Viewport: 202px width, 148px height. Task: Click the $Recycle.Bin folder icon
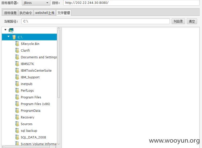click(x=17, y=44)
